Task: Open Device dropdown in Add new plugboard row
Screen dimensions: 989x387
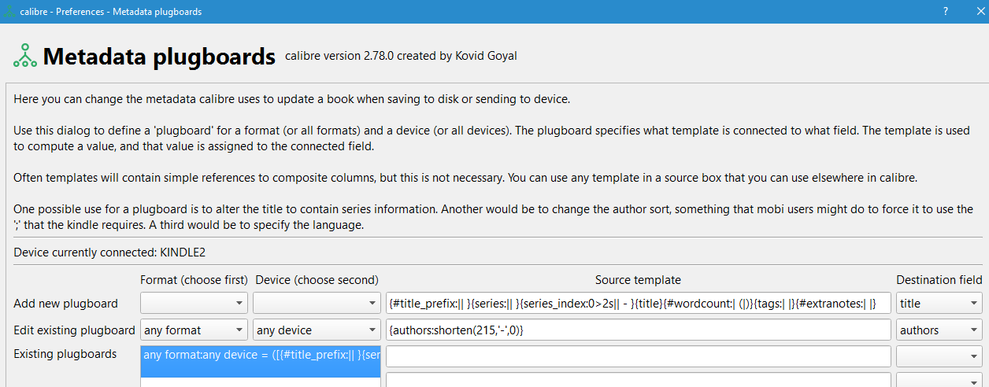Action: pos(317,303)
